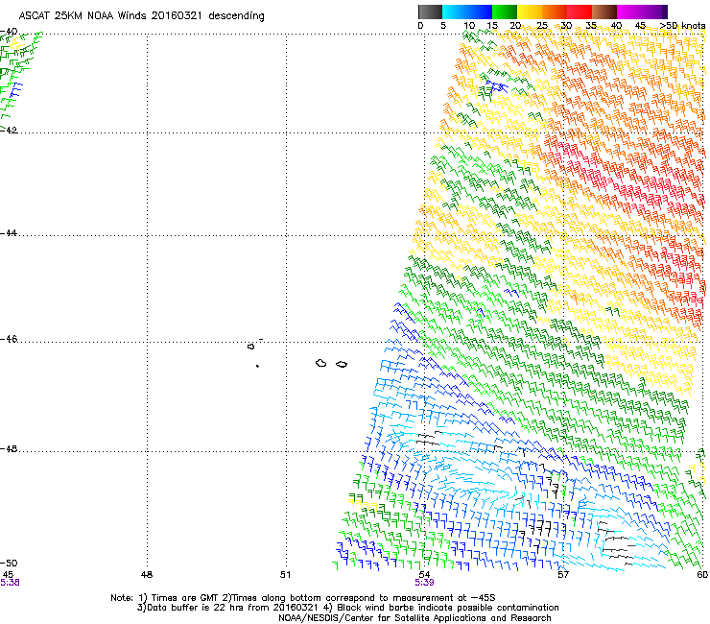Pick the magenta 40-45 knots legend swatch
The image size is (710, 624).
pyautogui.click(x=629, y=12)
